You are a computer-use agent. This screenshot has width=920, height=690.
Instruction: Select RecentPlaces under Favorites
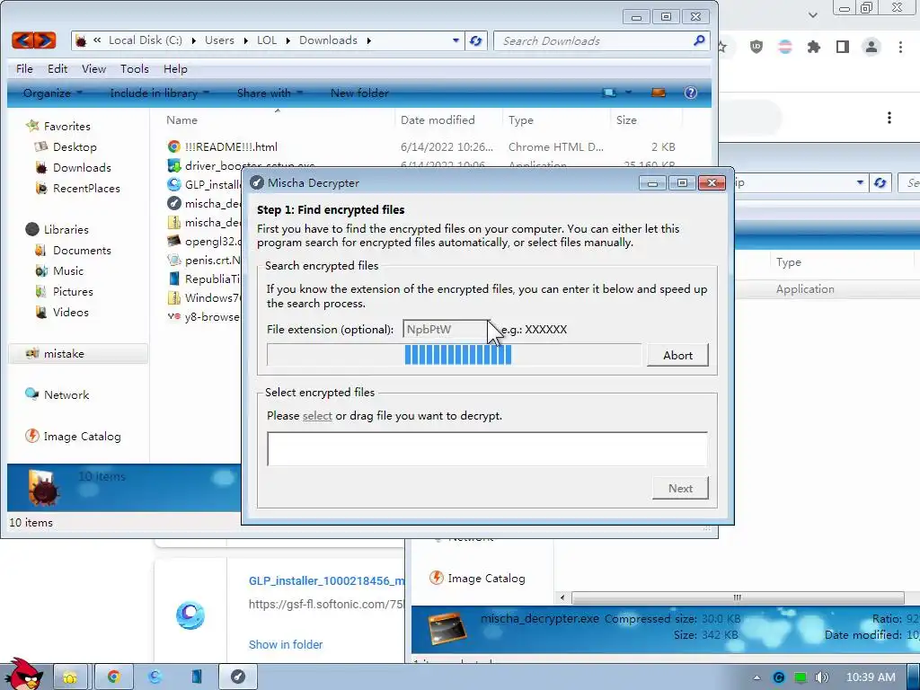coord(86,188)
